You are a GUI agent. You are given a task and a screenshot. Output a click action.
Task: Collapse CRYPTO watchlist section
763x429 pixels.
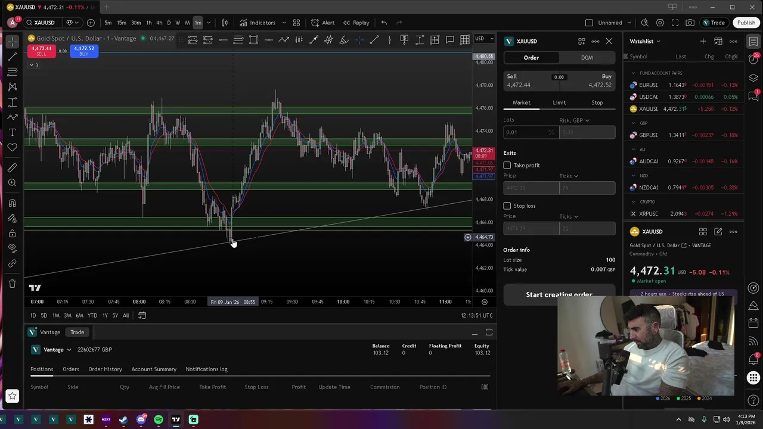633,202
